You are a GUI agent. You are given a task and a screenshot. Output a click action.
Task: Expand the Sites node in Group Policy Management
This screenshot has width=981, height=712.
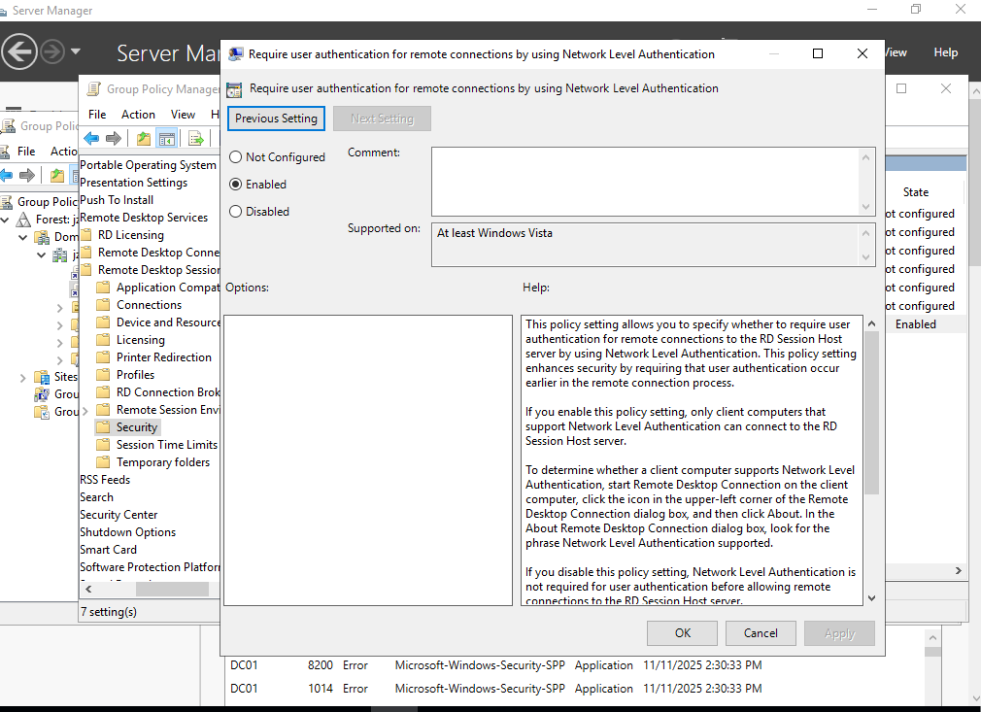pyautogui.click(x=21, y=376)
